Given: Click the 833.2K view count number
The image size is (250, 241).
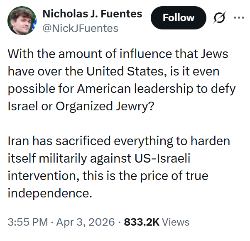Looking at the screenshot, I should pos(142,222).
